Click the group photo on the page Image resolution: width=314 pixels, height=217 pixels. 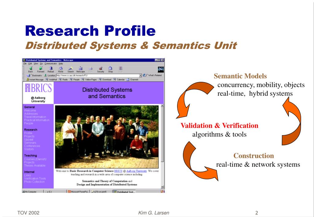[x=107, y=137]
